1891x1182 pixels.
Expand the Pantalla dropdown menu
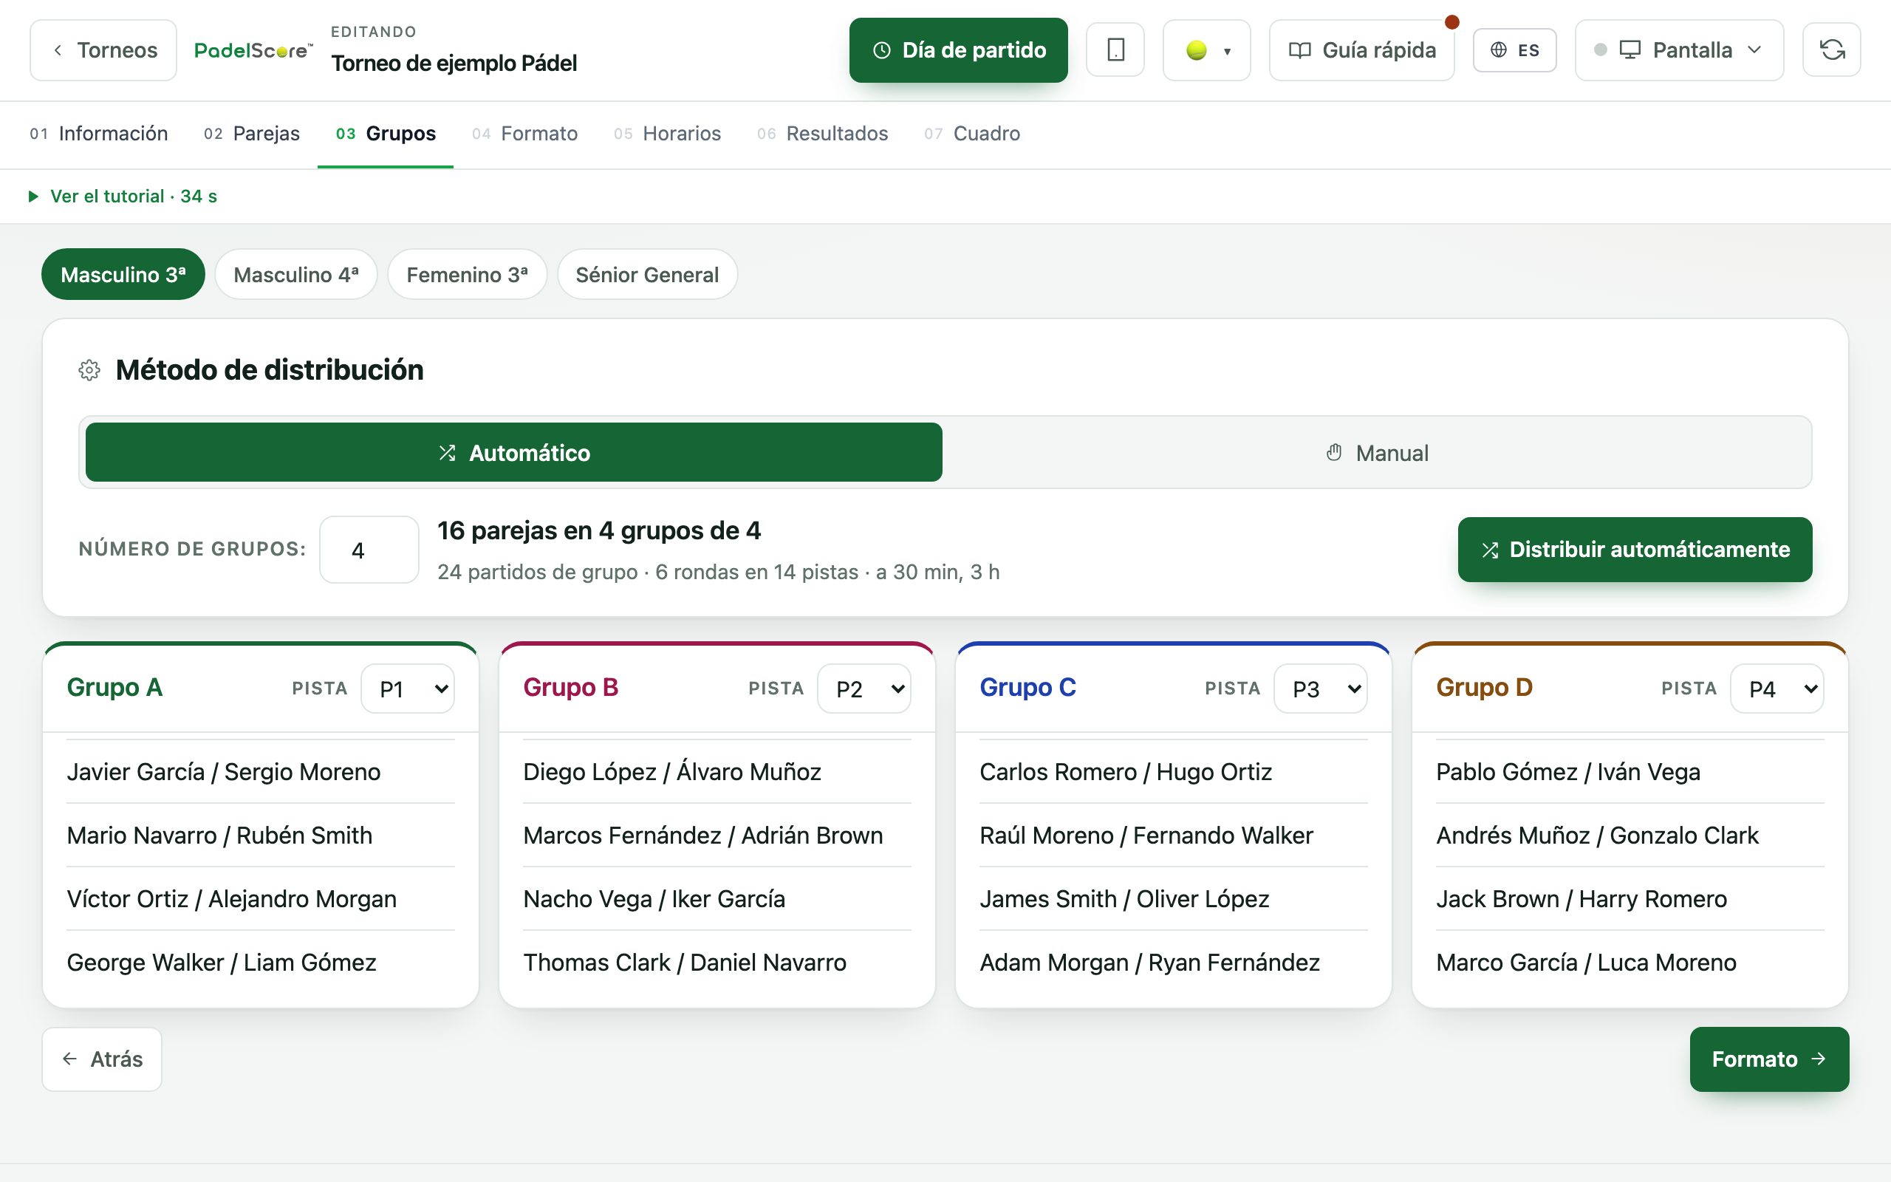(x=1679, y=50)
